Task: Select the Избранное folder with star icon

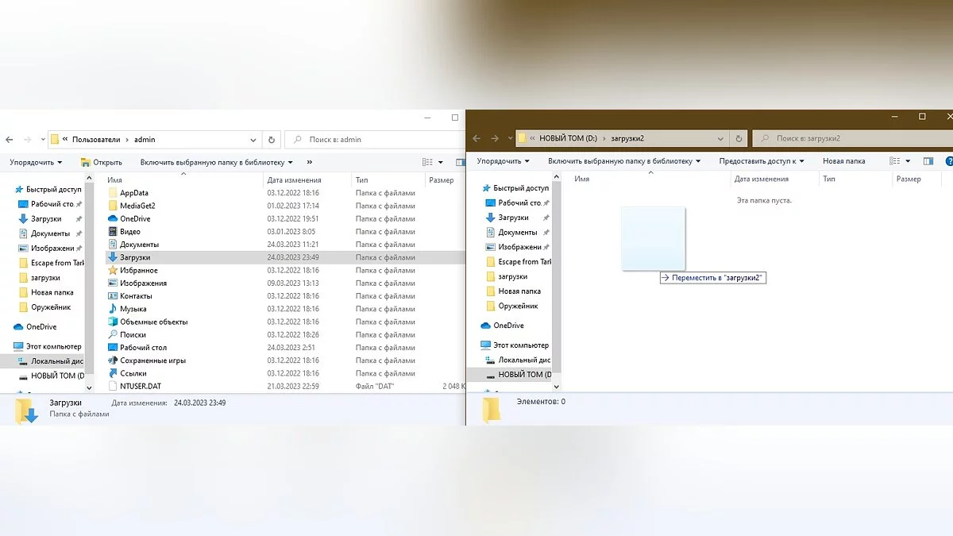Action: (138, 270)
